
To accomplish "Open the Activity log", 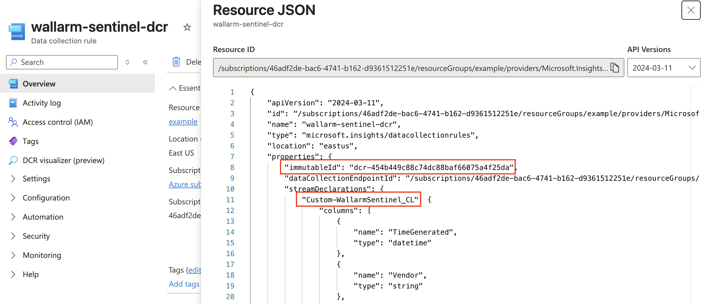I will click(x=42, y=103).
